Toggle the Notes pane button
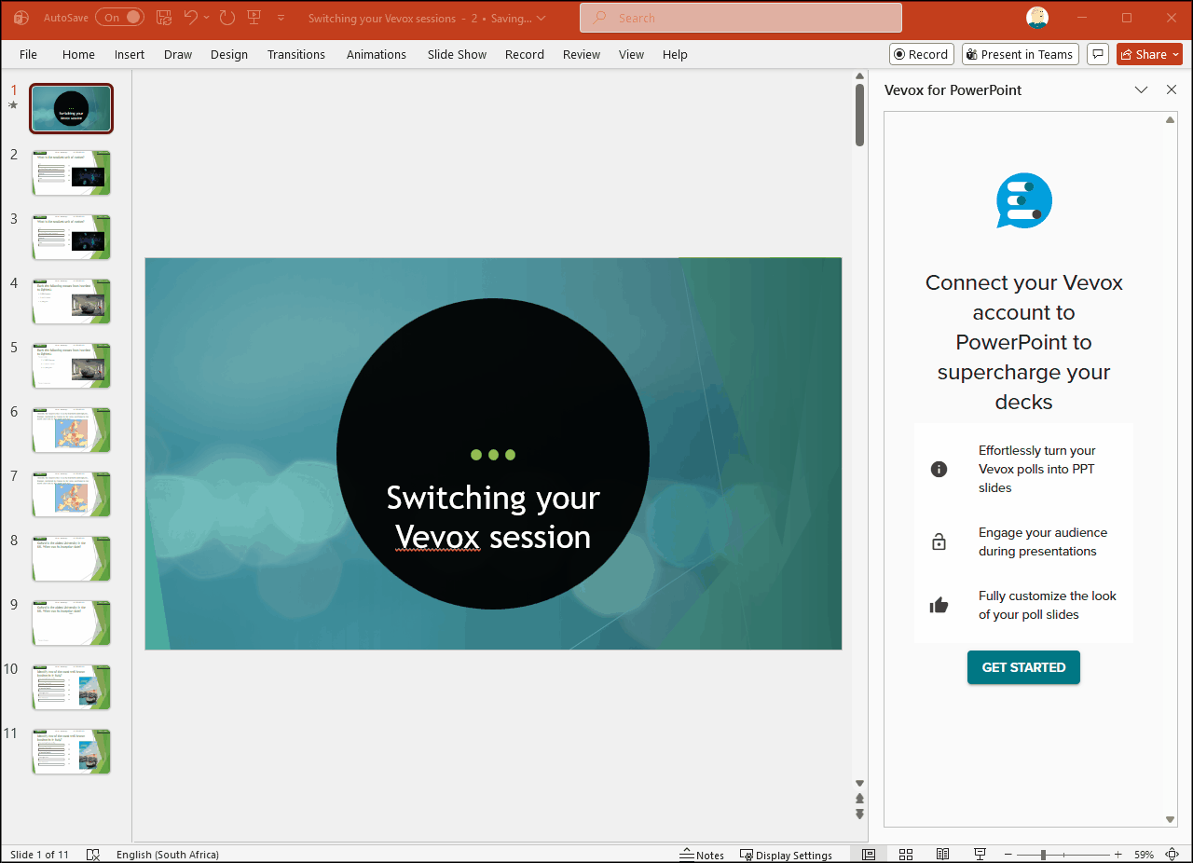 [702, 855]
